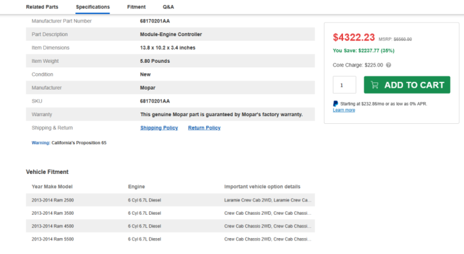
Task: Click the shopping cart icon on the green button
Action: click(375, 85)
